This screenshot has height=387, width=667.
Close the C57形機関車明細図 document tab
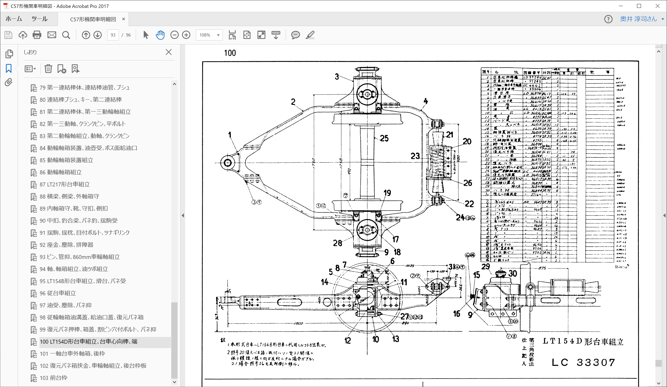click(x=123, y=19)
